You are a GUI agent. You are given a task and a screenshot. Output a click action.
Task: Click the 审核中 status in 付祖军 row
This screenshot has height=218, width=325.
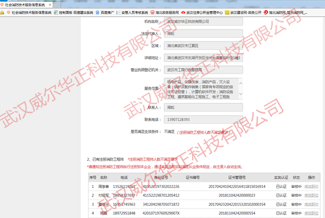click(297, 195)
